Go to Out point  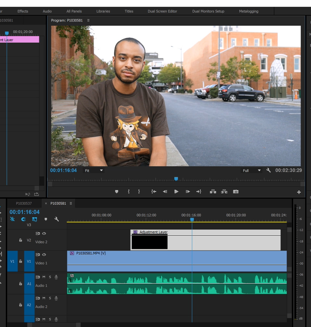pos(199,191)
